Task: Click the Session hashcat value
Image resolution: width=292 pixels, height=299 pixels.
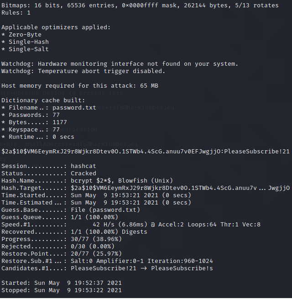Action: [83, 166]
